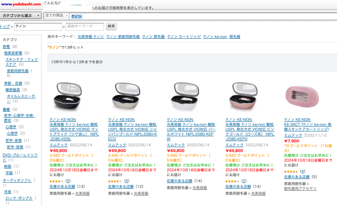Open related keyword ケノン カートリッジ
Screen dimensions: 337x206
(184, 37)
